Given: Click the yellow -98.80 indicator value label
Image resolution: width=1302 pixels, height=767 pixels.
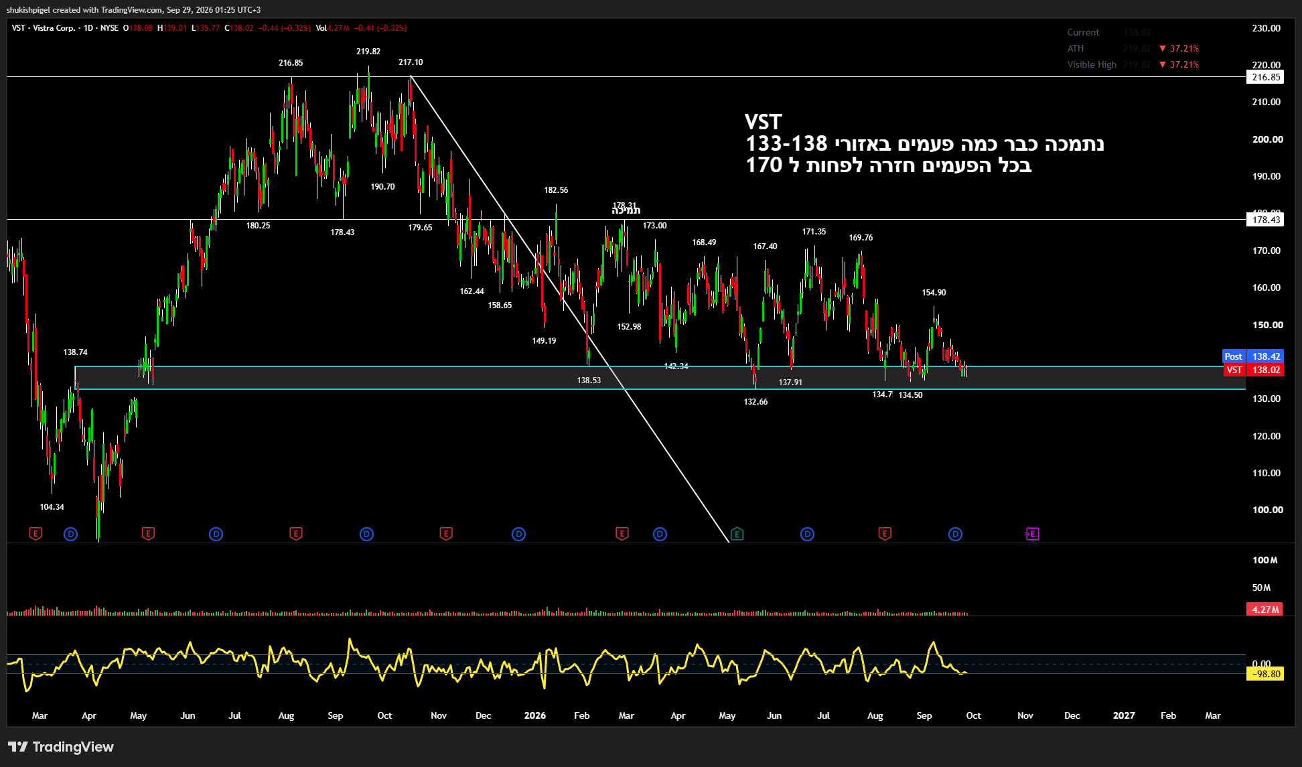Looking at the screenshot, I should [1264, 674].
